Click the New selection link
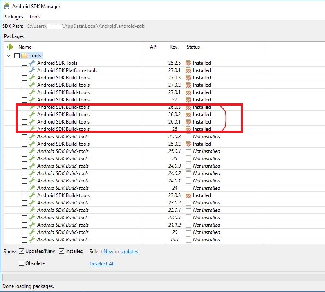The height and width of the screenshot is (292, 325). 108,252
